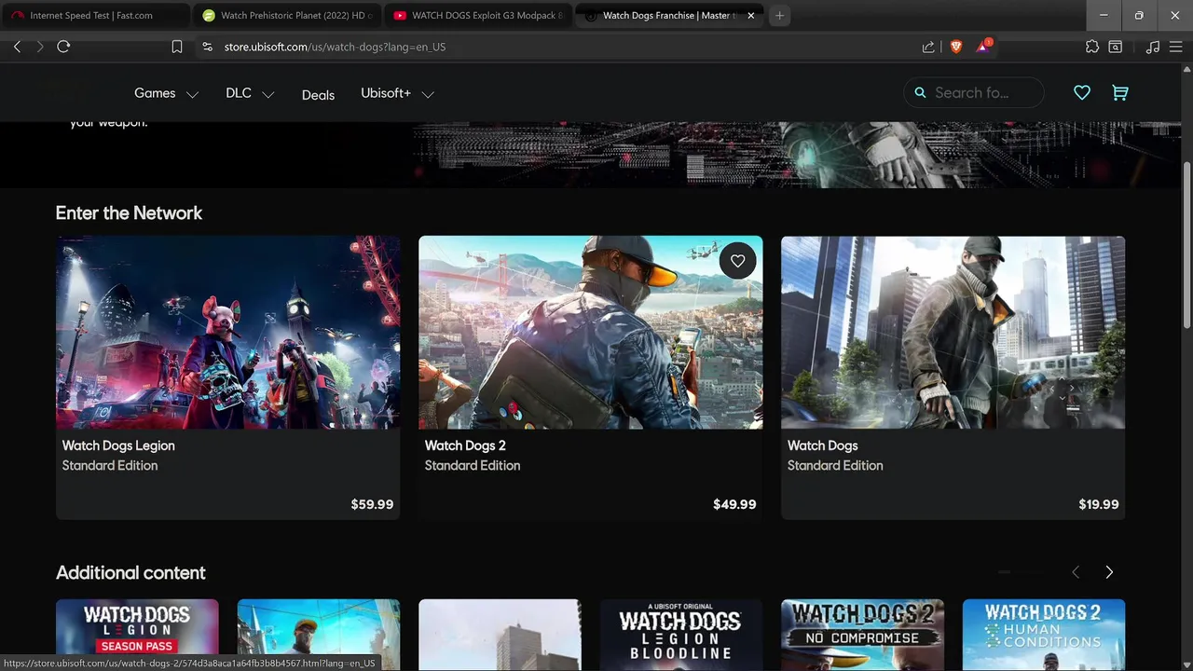Click the Watch Dogs Legion cover image
This screenshot has height=671, width=1193.
[228, 332]
